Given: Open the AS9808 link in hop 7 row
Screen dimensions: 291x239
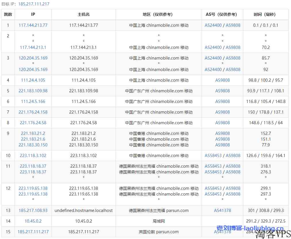Looking at the screenshot, I should [223, 112].
